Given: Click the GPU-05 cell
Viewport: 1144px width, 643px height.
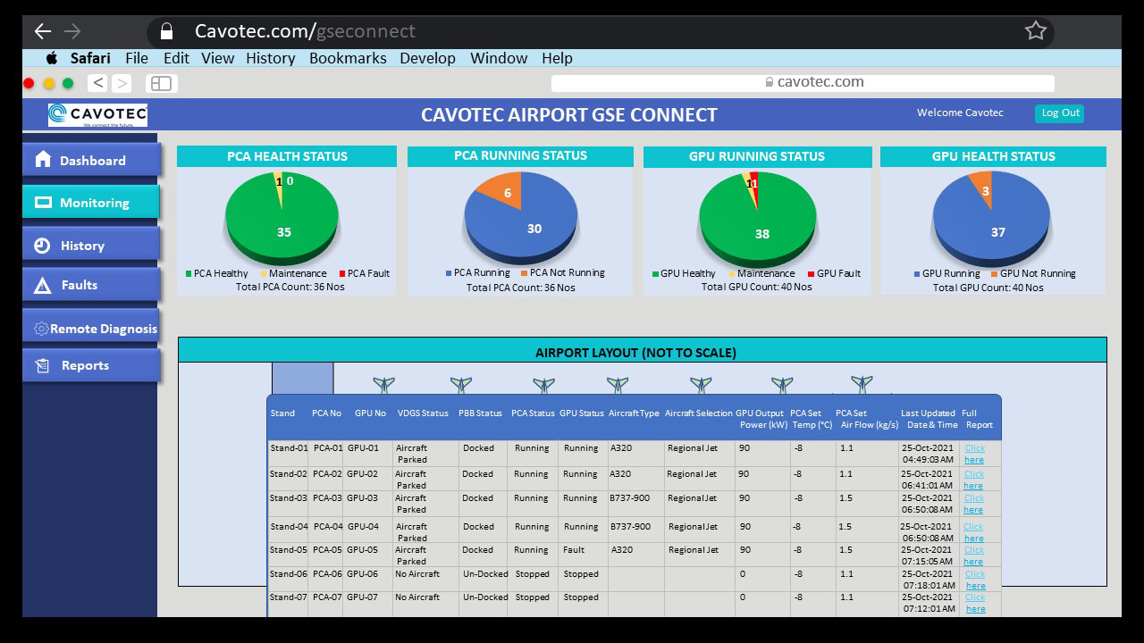Looking at the screenshot, I should tap(363, 550).
